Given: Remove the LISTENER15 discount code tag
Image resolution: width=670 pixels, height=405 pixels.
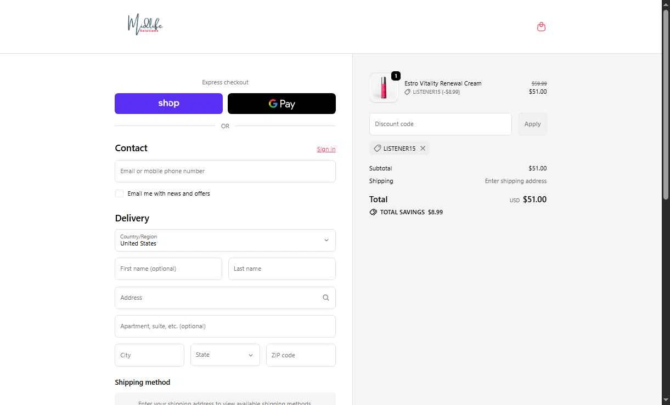Looking at the screenshot, I should coord(423,149).
